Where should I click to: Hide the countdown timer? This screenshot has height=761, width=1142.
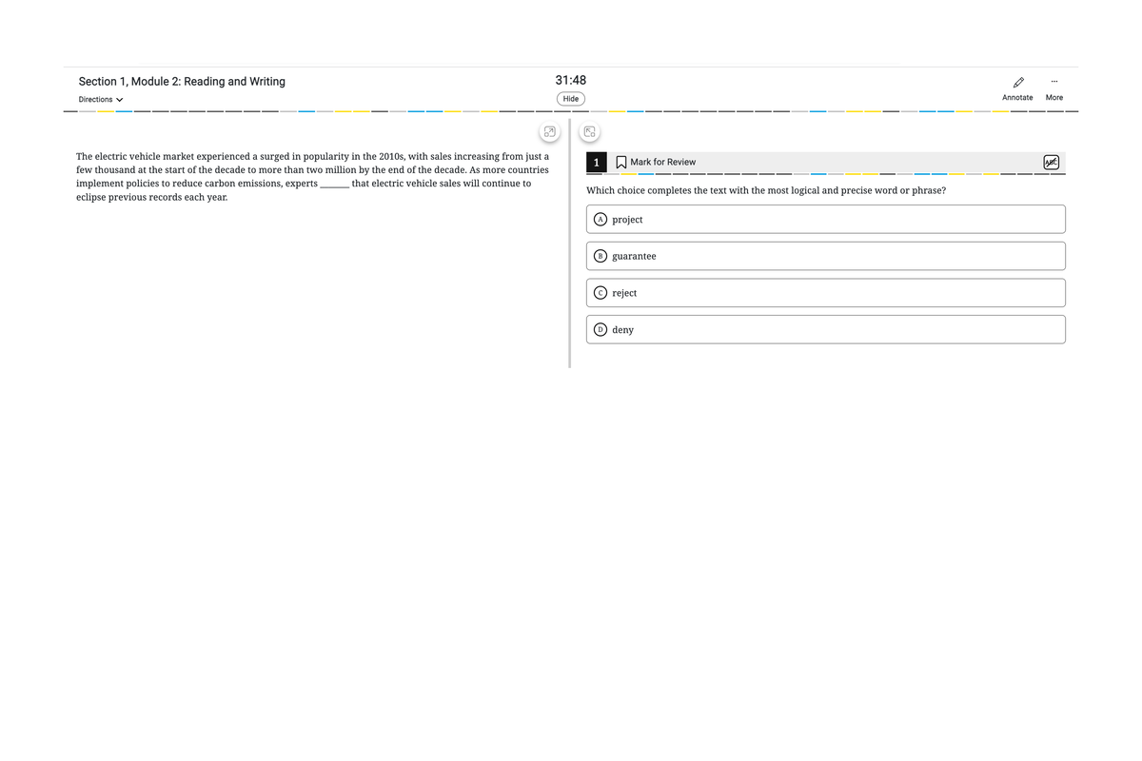click(571, 99)
